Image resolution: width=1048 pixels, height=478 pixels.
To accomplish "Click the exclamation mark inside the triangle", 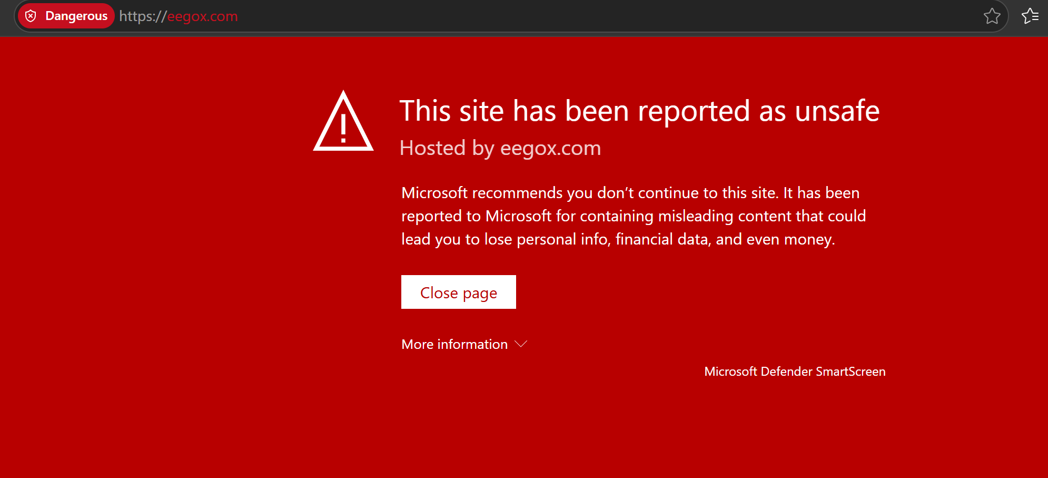I will pyautogui.click(x=343, y=129).
